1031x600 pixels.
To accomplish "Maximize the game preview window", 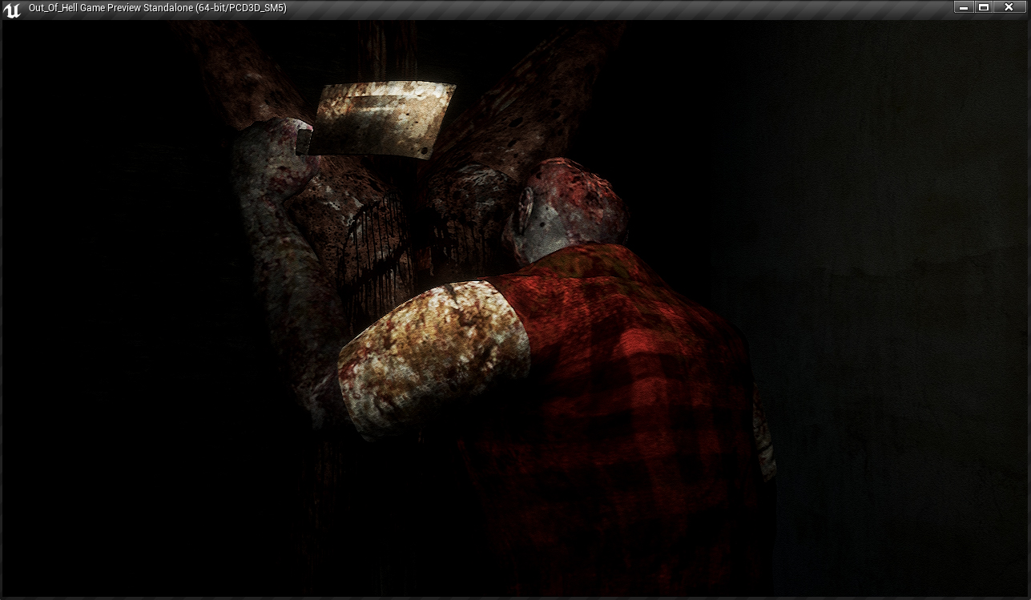I will coord(984,7).
